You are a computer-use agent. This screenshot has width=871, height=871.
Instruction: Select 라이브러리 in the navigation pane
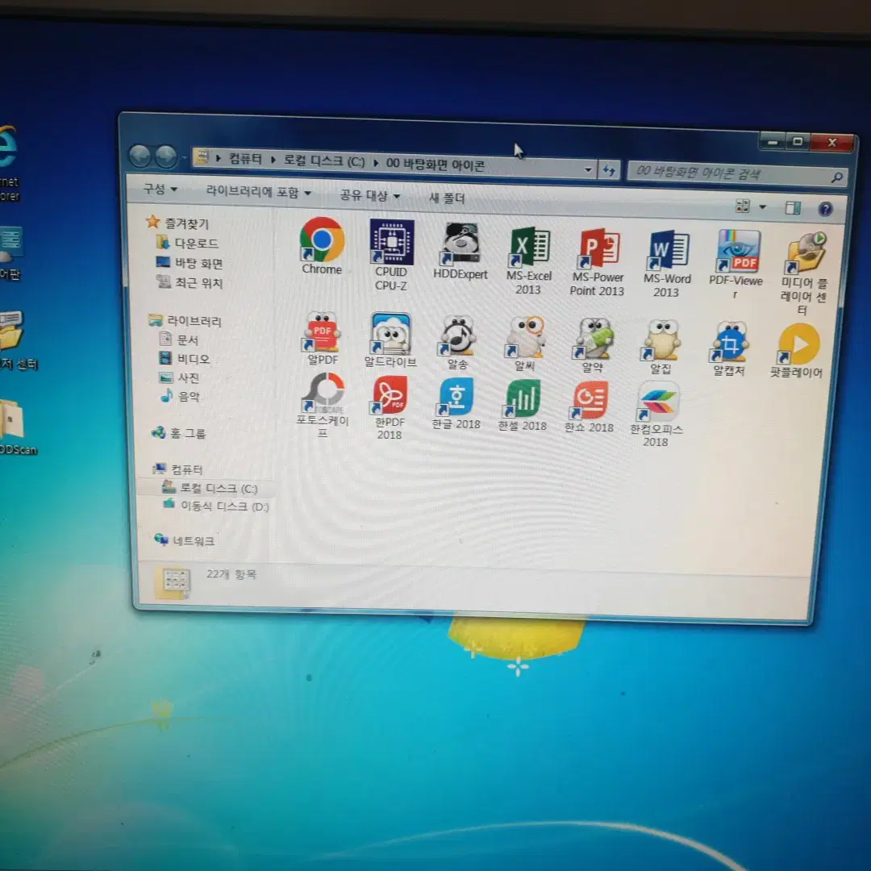point(194,321)
